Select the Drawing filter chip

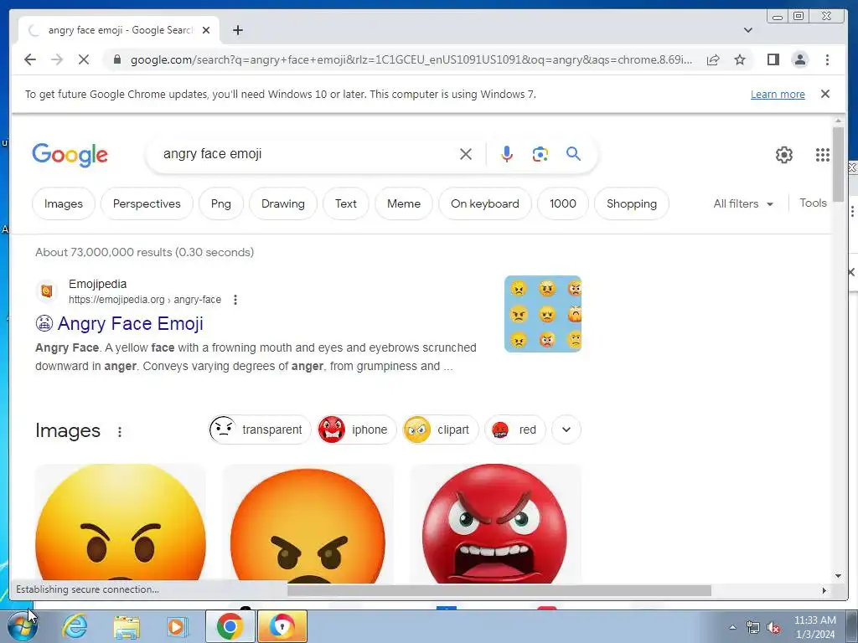pos(283,203)
